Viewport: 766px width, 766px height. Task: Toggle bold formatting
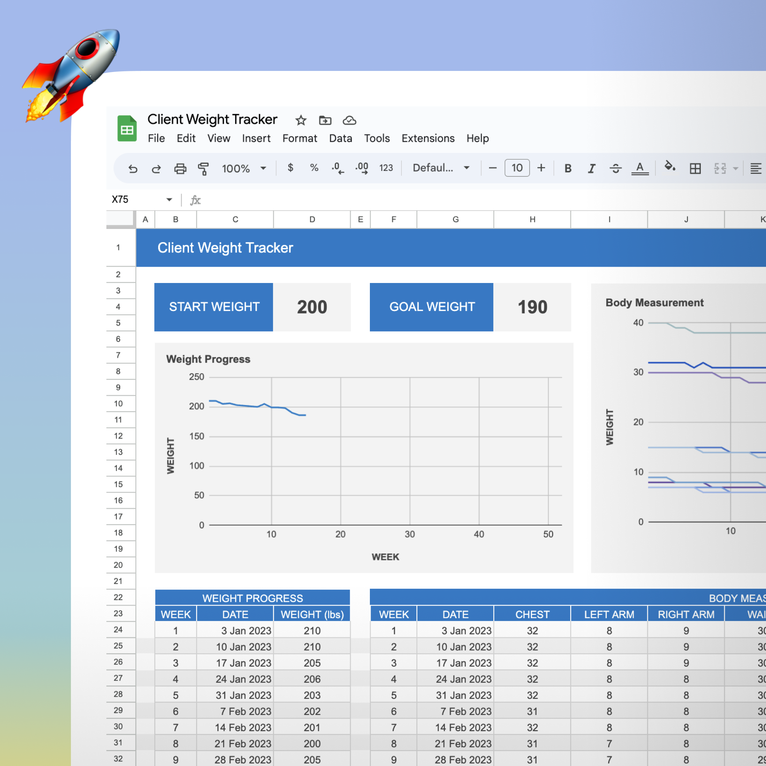click(568, 168)
